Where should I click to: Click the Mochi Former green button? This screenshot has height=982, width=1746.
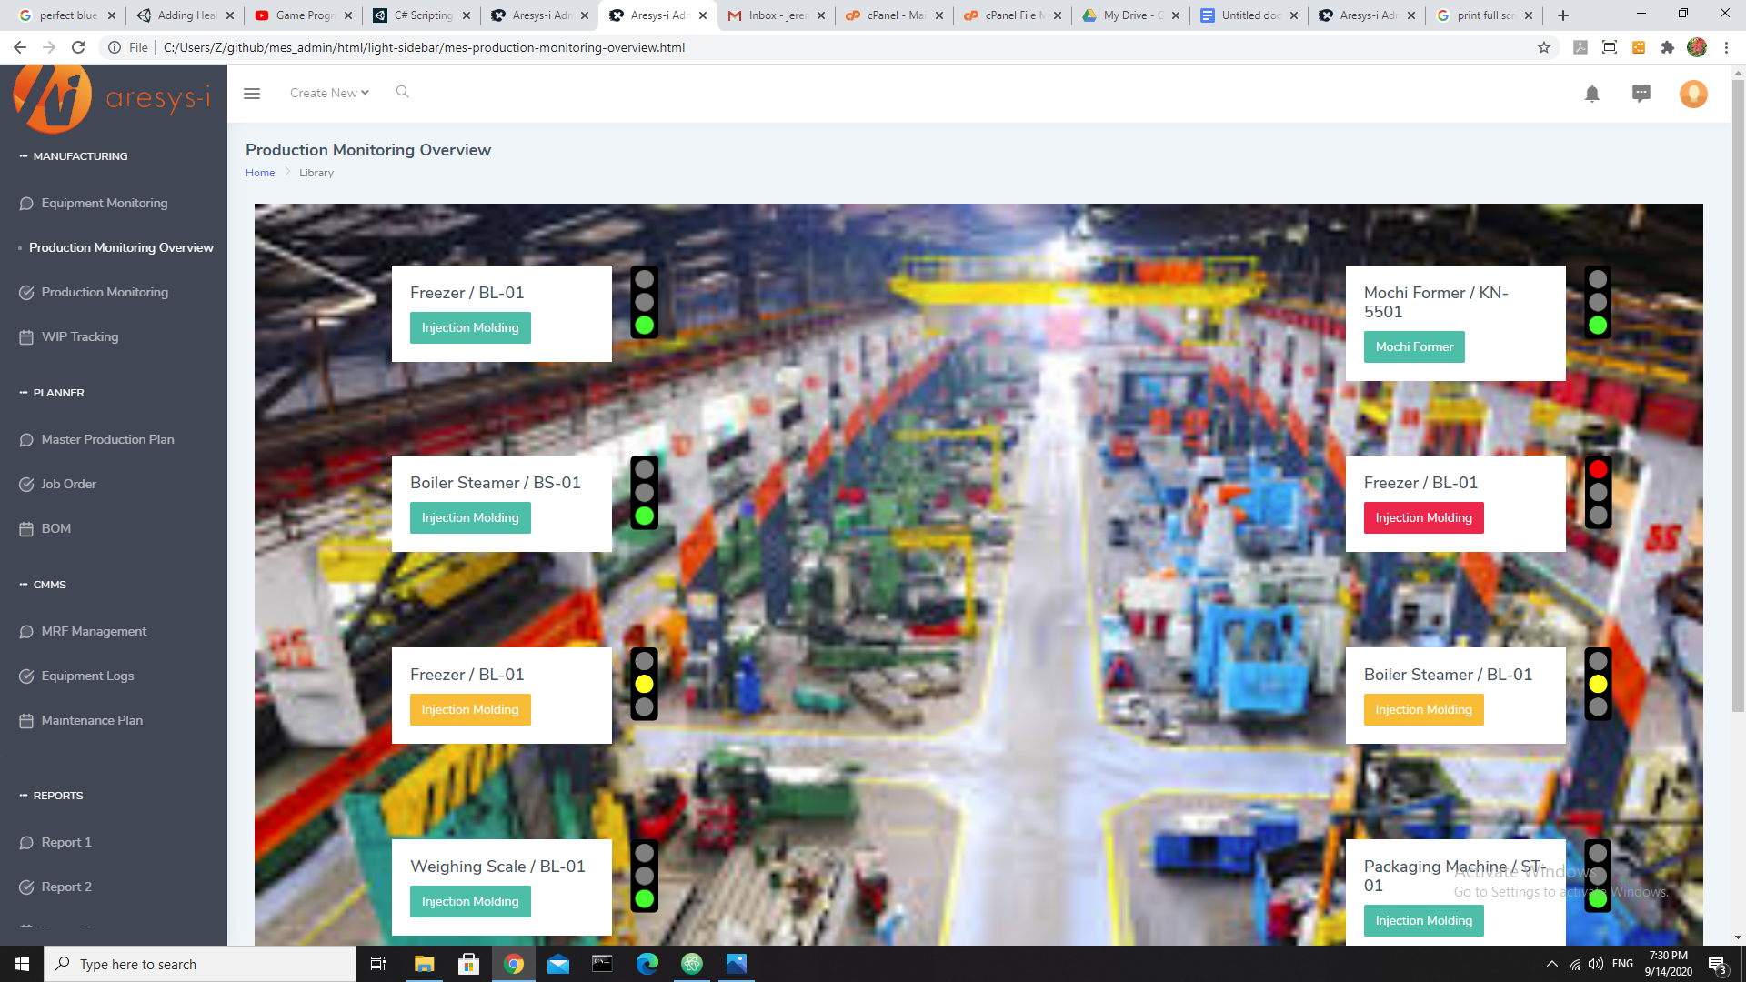click(x=1413, y=346)
